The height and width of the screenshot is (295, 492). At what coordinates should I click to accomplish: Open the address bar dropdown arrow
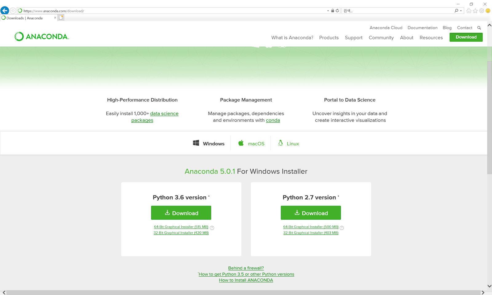pyautogui.click(x=328, y=11)
